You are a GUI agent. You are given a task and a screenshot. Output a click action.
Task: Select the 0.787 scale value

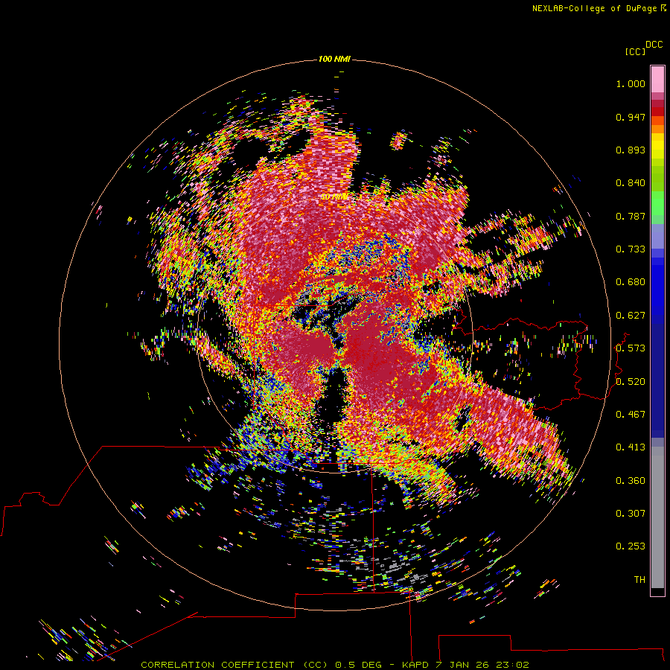point(631,216)
